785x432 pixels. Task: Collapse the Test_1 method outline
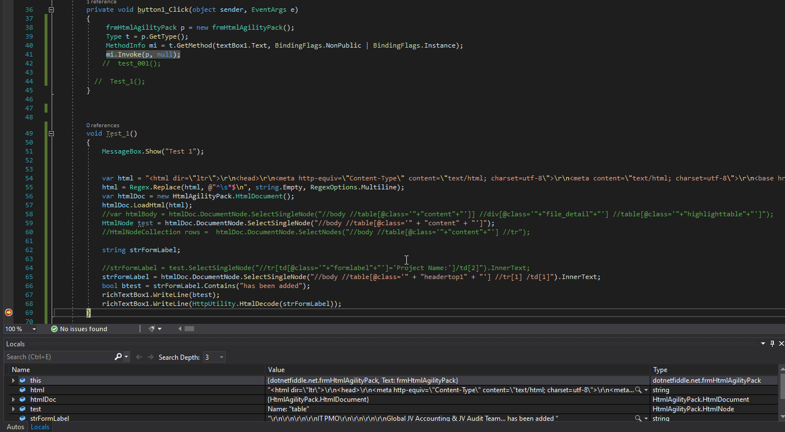[52, 134]
